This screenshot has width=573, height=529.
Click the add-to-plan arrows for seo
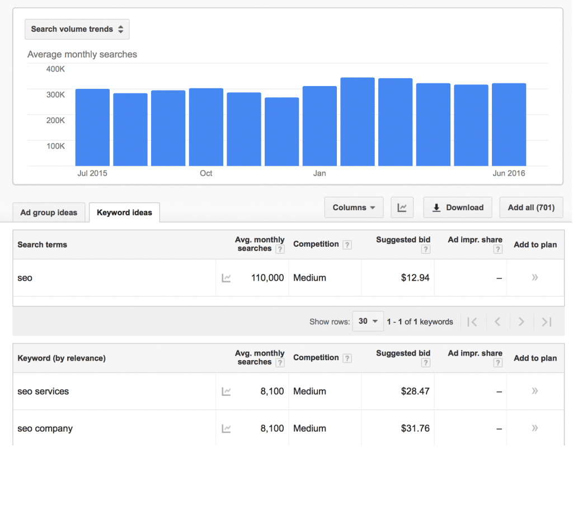tap(534, 277)
